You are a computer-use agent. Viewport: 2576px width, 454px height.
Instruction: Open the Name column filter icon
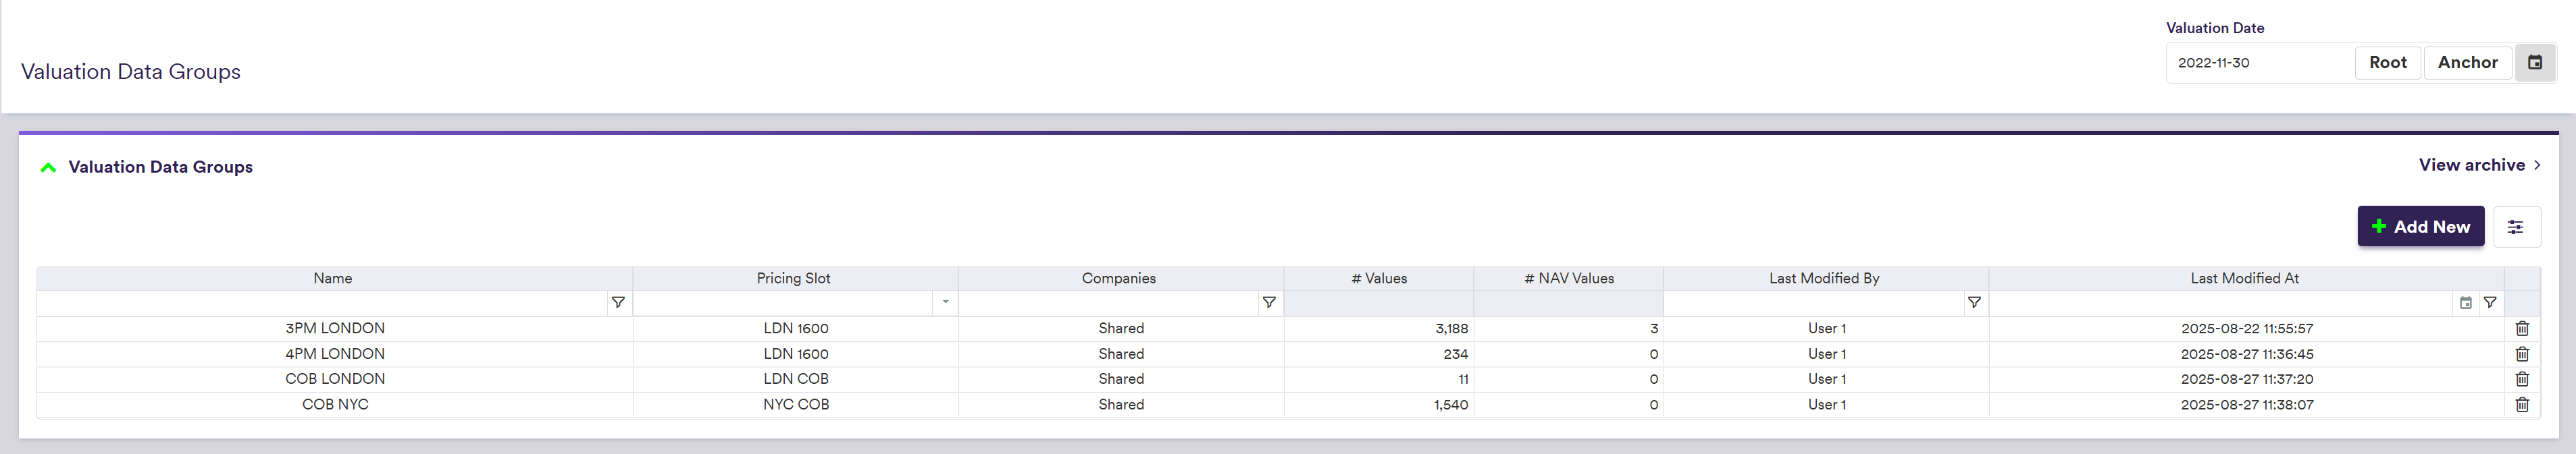tap(618, 302)
